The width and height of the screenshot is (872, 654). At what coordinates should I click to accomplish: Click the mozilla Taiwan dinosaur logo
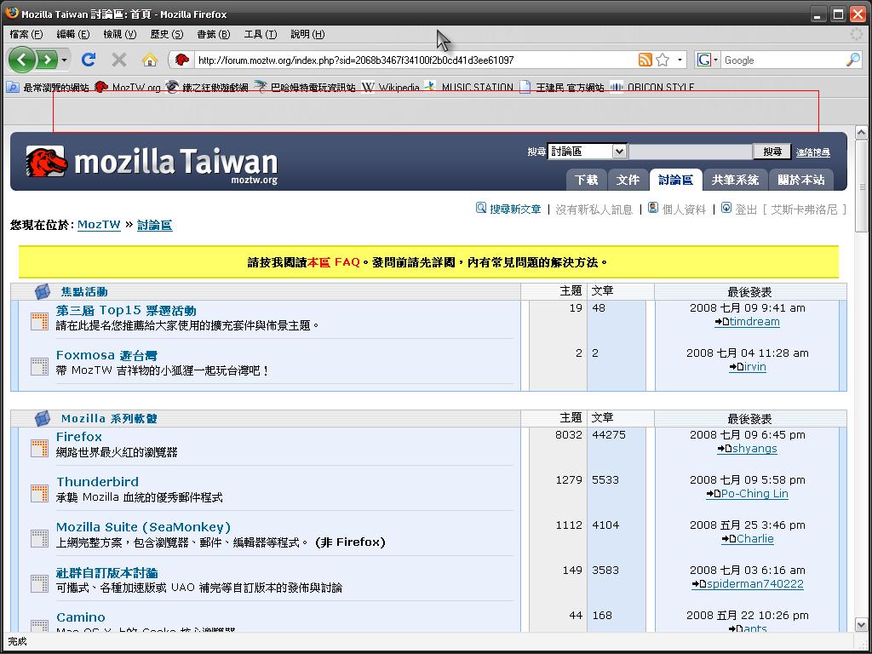[x=46, y=161]
